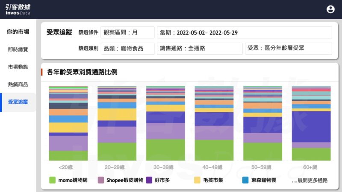Open the 觀察區間 month dropdown
Screen dimensions: 342x192
pos(127,32)
